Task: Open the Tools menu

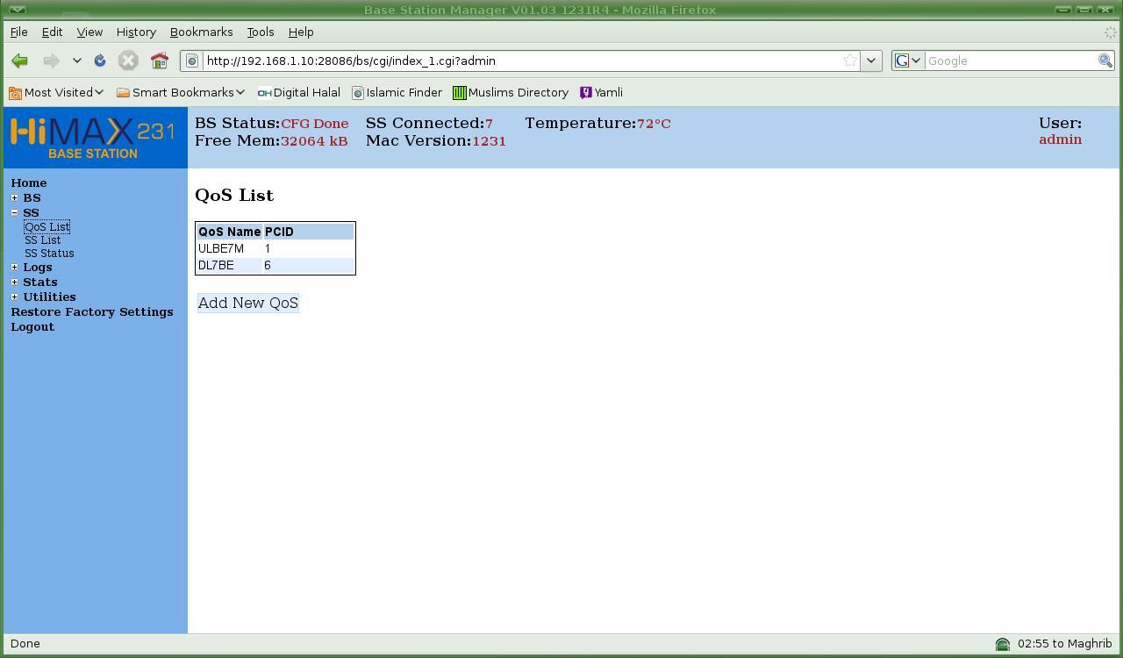Action: tap(261, 32)
